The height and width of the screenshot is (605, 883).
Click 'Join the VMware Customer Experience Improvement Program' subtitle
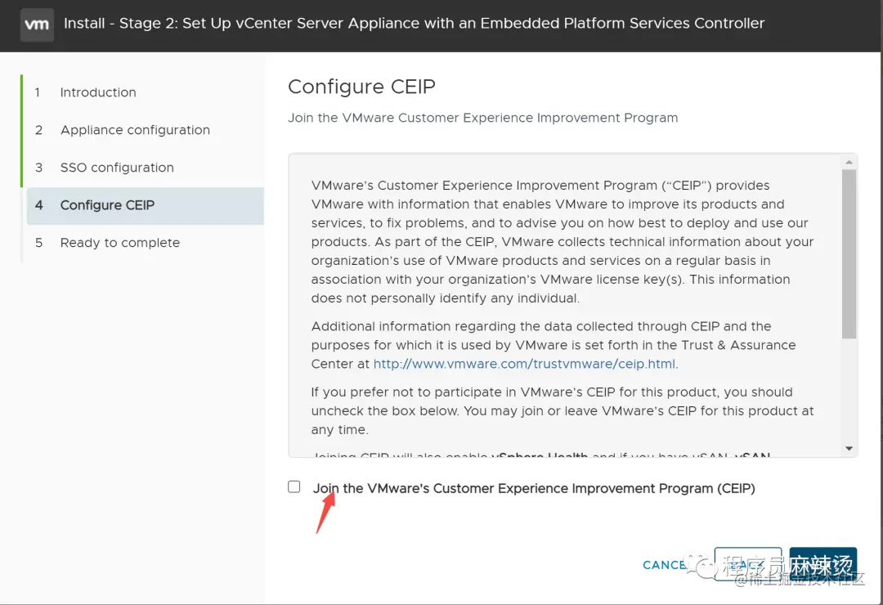[x=482, y=118]
